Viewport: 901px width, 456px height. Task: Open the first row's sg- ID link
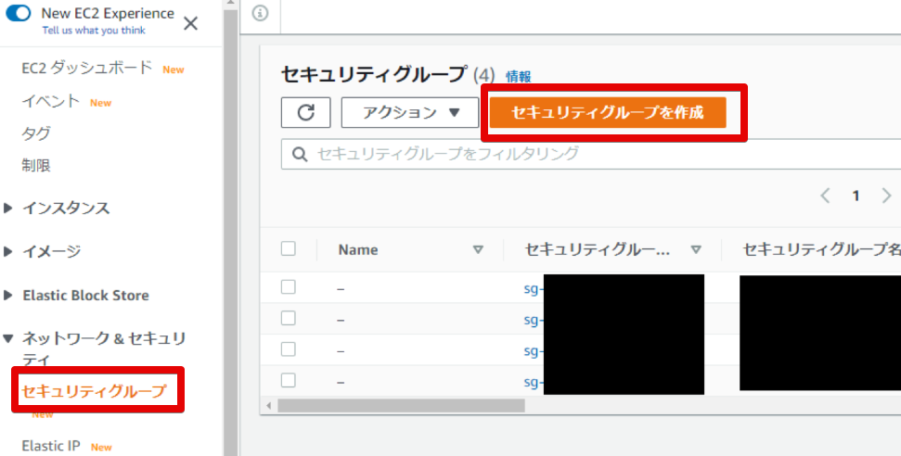click(x=533, y=289)
